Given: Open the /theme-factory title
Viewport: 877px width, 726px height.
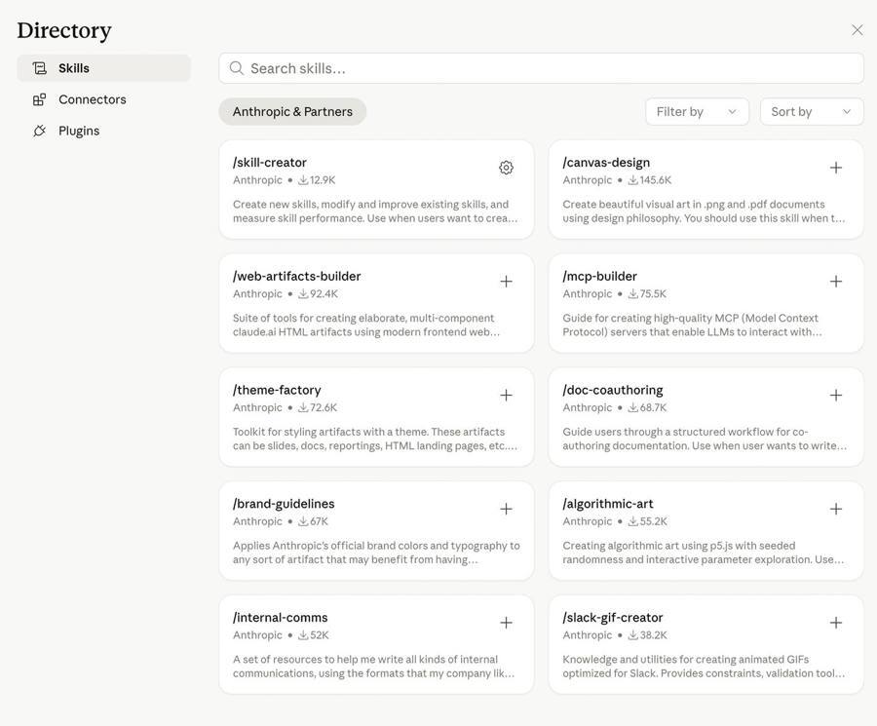Looking at the screenshot, I should click(x=277, y=390).
